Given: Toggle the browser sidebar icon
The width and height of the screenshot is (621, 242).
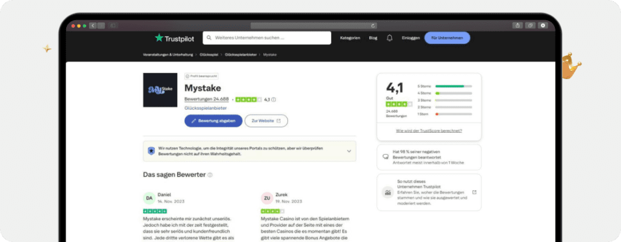Looking at the screenshot, I should (x=113, y=25).
